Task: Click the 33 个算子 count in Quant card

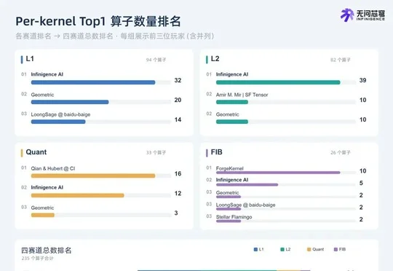Action: click(x=156, y=152)
